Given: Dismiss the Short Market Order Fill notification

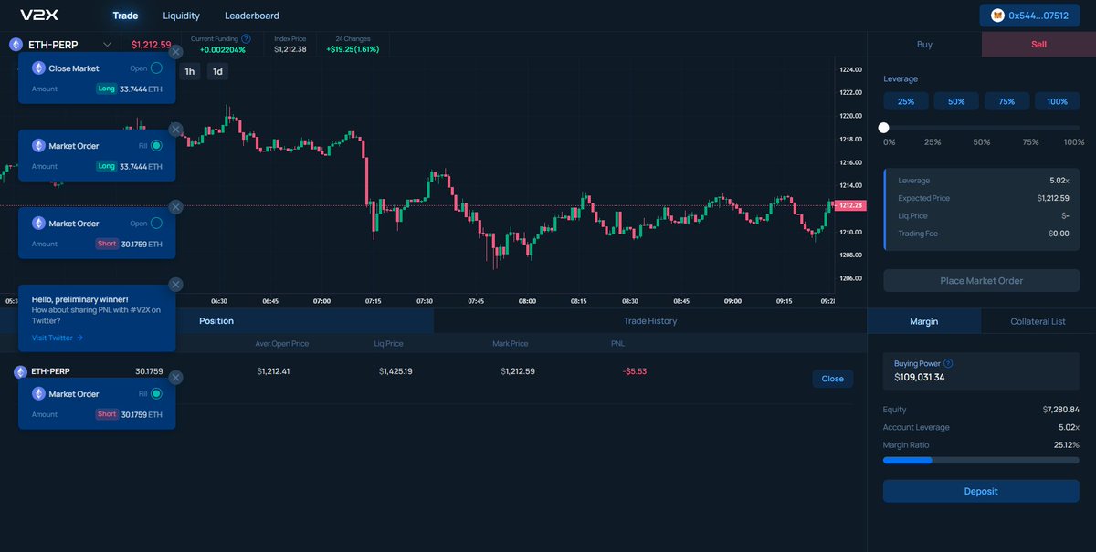Looking at the screenshot, I should click(x=175, y=377).
